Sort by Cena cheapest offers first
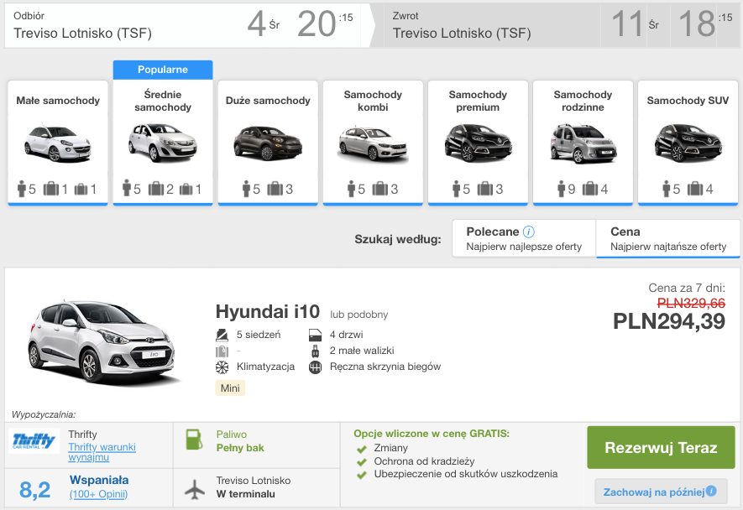Viewport: 743px width, 510px height. tap(668, 239)
